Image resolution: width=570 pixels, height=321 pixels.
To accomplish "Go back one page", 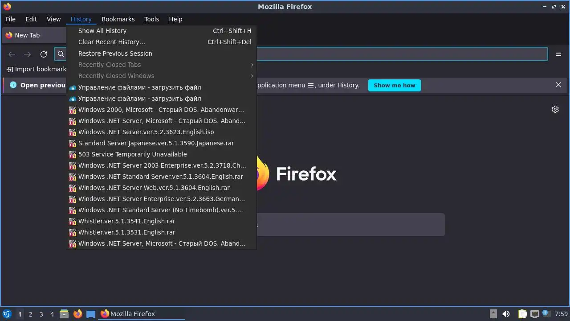I will tap(12, 54).
